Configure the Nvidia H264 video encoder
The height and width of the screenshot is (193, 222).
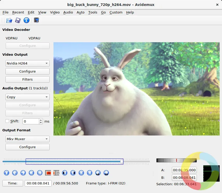(x=28, y=71)
